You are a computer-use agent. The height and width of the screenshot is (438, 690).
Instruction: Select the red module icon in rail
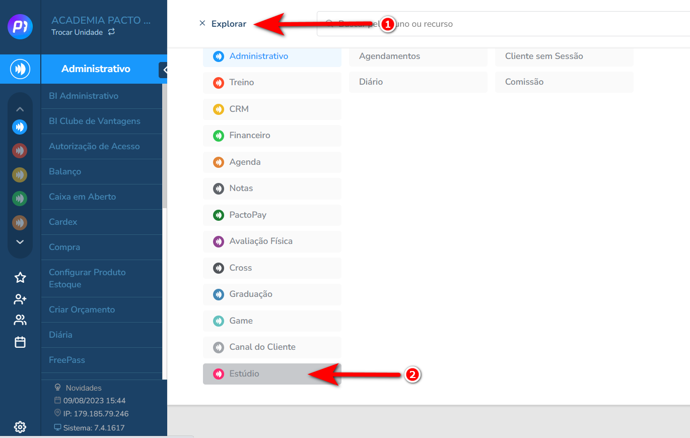(20, 150)
